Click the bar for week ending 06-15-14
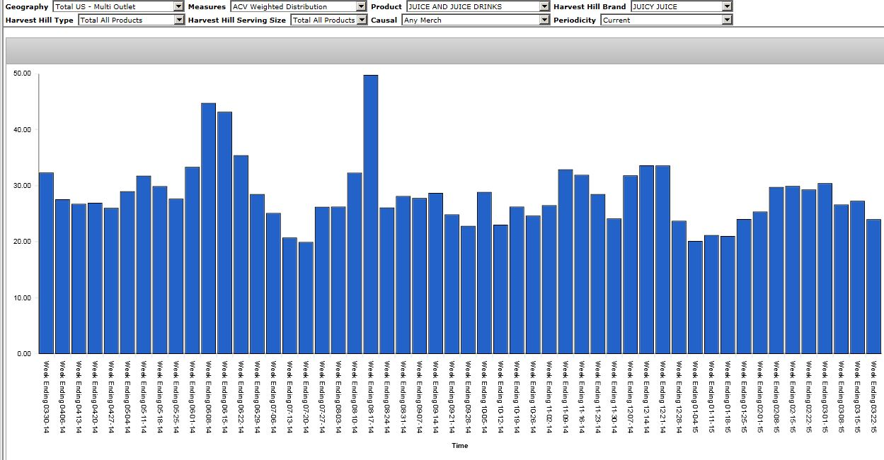 (x=224, y=232)
